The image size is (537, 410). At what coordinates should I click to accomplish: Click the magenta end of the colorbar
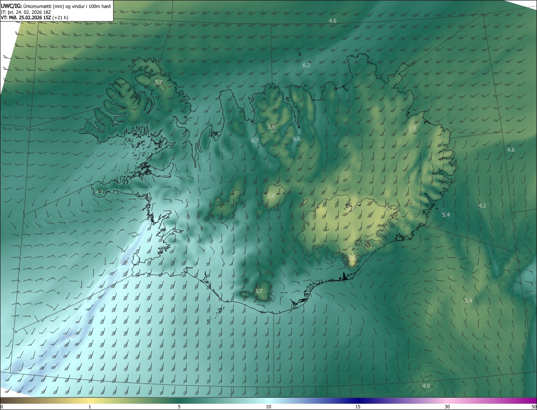click(531, 400)
